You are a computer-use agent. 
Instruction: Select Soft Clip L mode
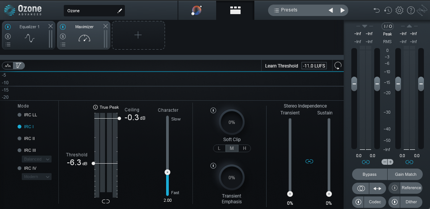tap(219, 148)
